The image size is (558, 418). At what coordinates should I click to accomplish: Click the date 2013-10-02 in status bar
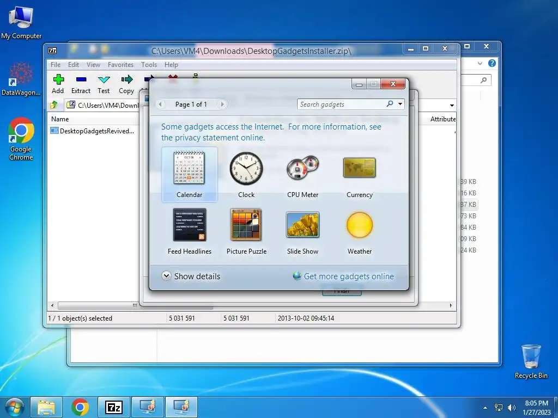[306, 318]
